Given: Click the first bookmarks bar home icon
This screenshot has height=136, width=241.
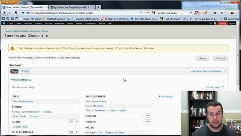Looking at the screenshot, I should (x=3, y=19).
